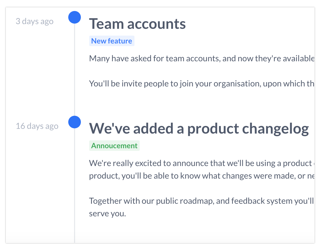Filter by the "New feature" tag
The image size is (319, 248).
point(112,41)
